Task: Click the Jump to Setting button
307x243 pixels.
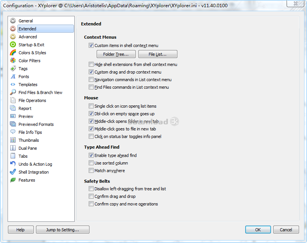Action: click(63, 230)
